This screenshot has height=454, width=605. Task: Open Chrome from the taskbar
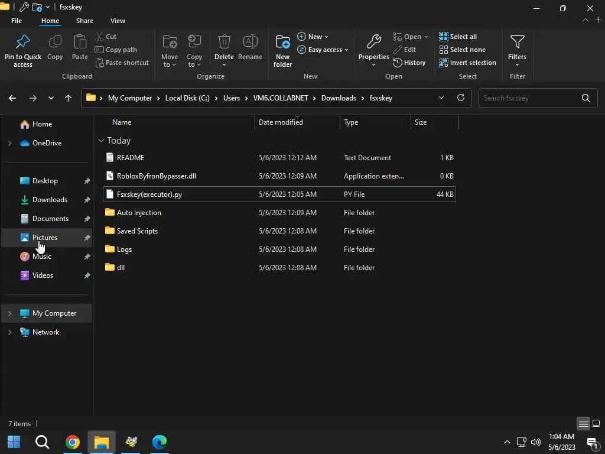pos(73,442)
